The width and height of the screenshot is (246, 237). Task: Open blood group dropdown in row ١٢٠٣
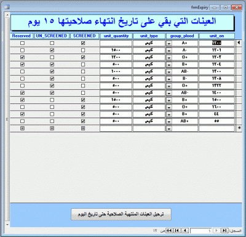click(x=169, y=57)
